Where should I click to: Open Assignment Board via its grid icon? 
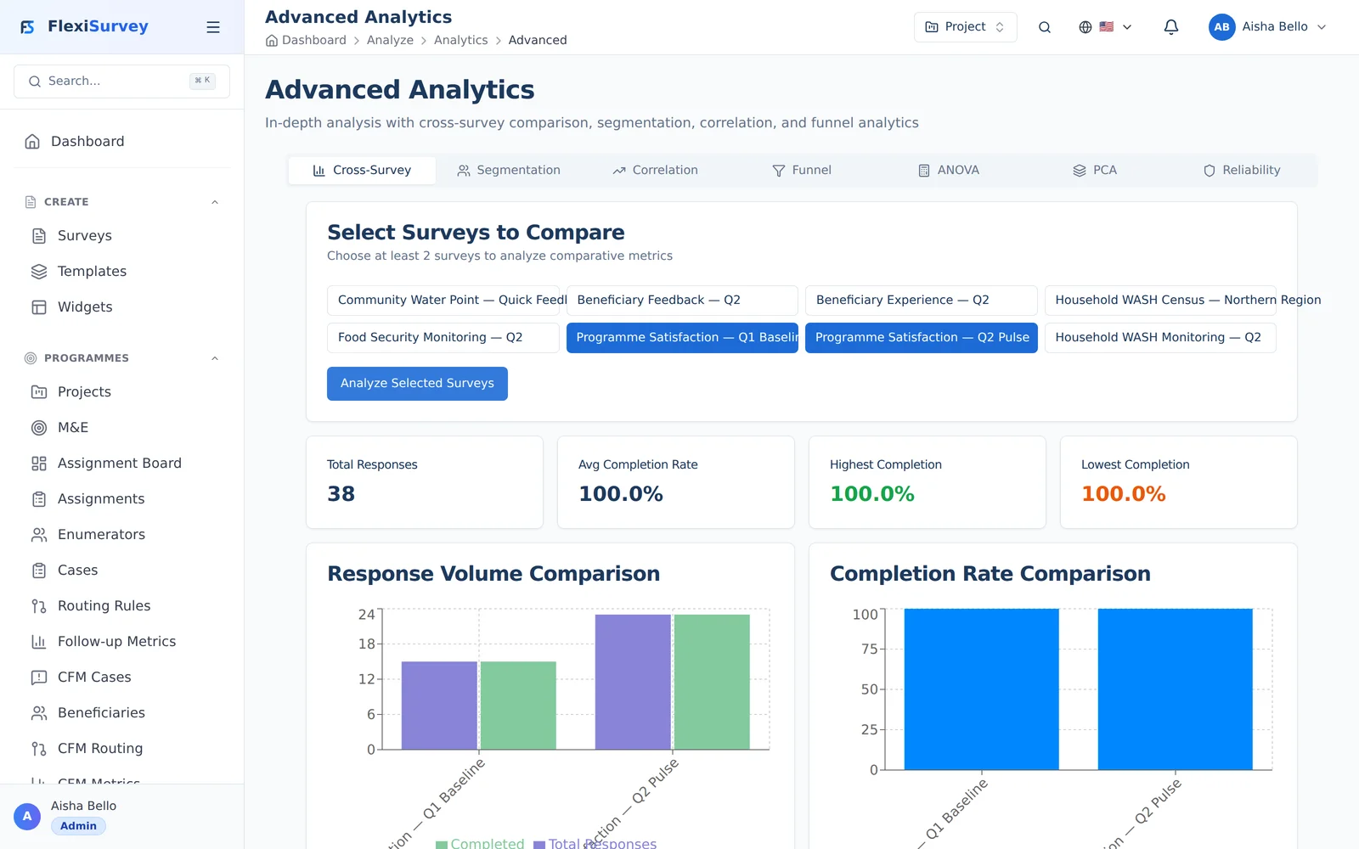pyautogui.click(x=39, y=464)
